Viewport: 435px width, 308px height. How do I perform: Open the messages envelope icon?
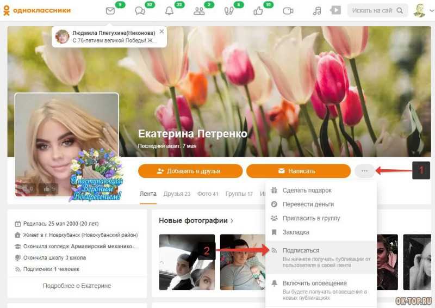110,11
